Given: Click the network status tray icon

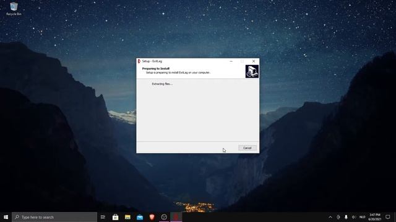Looking at the screenshot, I should click(338, 217).
